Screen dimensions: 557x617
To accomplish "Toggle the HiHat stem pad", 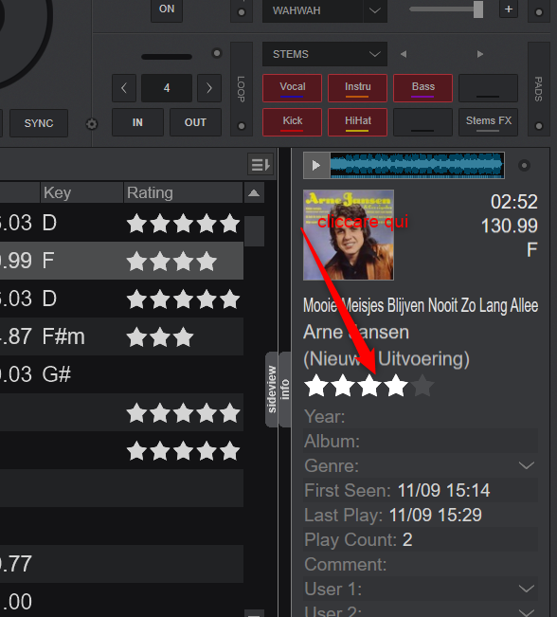I will point(357,122).
